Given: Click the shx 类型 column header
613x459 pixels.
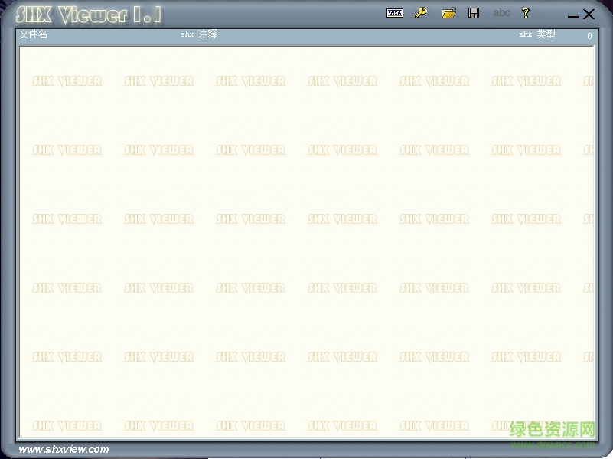Looking at the screenshot, I should [536, 34].
